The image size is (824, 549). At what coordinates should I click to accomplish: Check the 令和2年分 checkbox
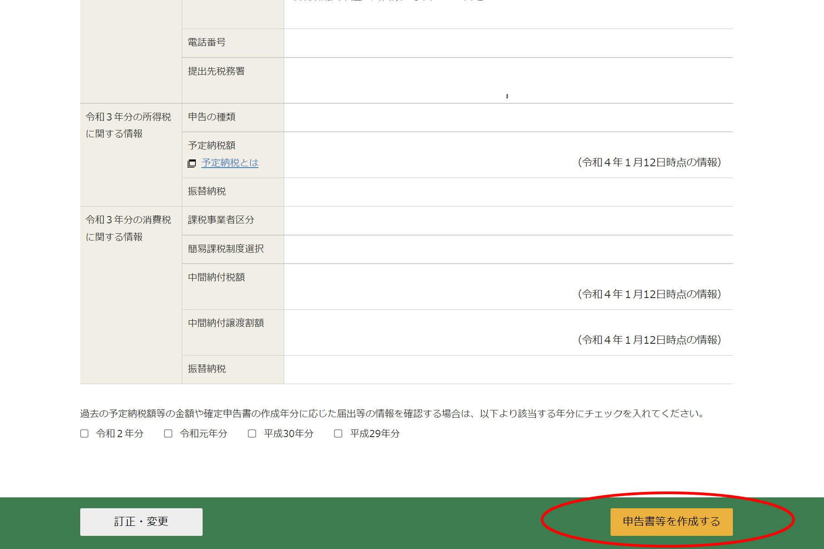[x=84, y=433]
